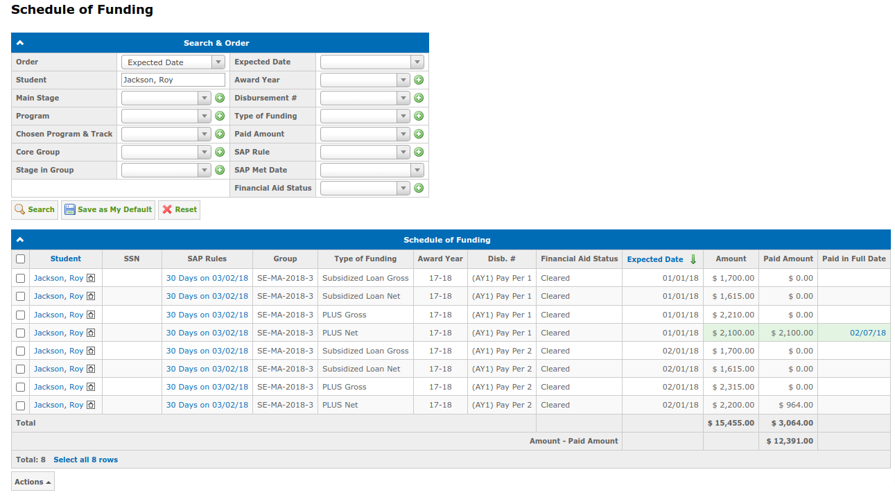This screenshot has height=497, width=895.
Task: Open the Core Group dropdown
Action: pyautogui.click(x=166, y=152)
